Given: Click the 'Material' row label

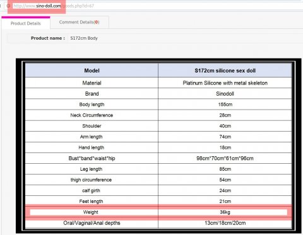Looking at the screenshot, I should point(92,83).
